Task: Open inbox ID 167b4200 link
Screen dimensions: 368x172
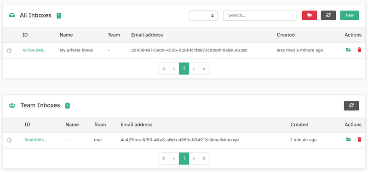Action: (34, 50)
